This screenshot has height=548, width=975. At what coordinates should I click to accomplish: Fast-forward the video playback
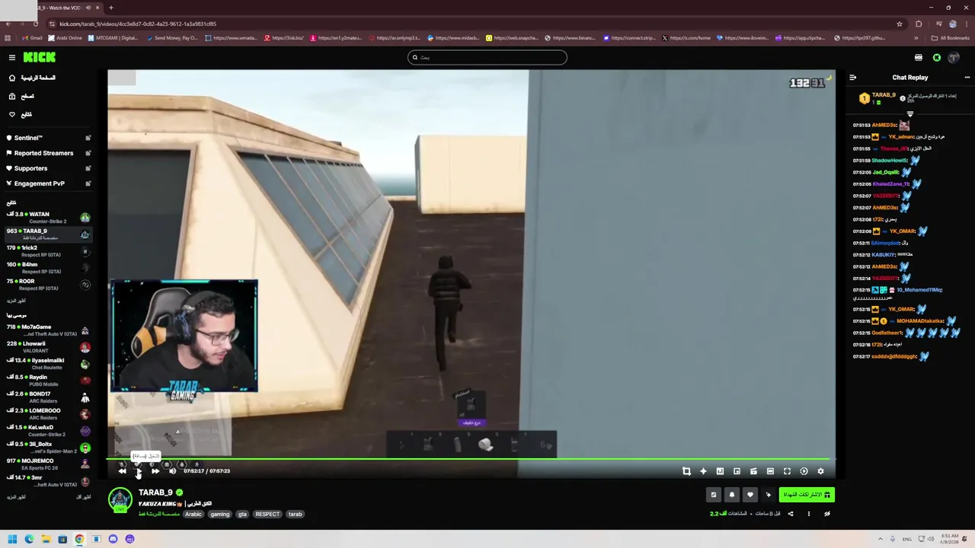click(155, 471)
